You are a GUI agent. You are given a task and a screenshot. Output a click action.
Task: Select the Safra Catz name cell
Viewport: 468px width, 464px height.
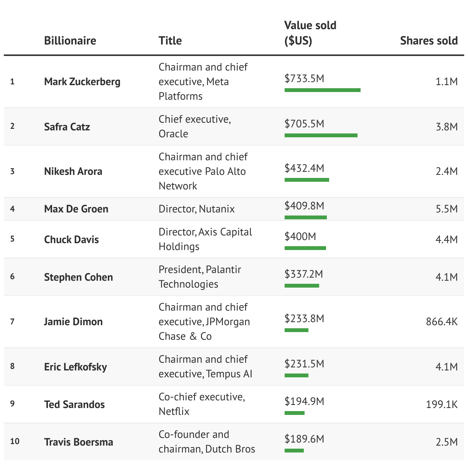[67, 127]
